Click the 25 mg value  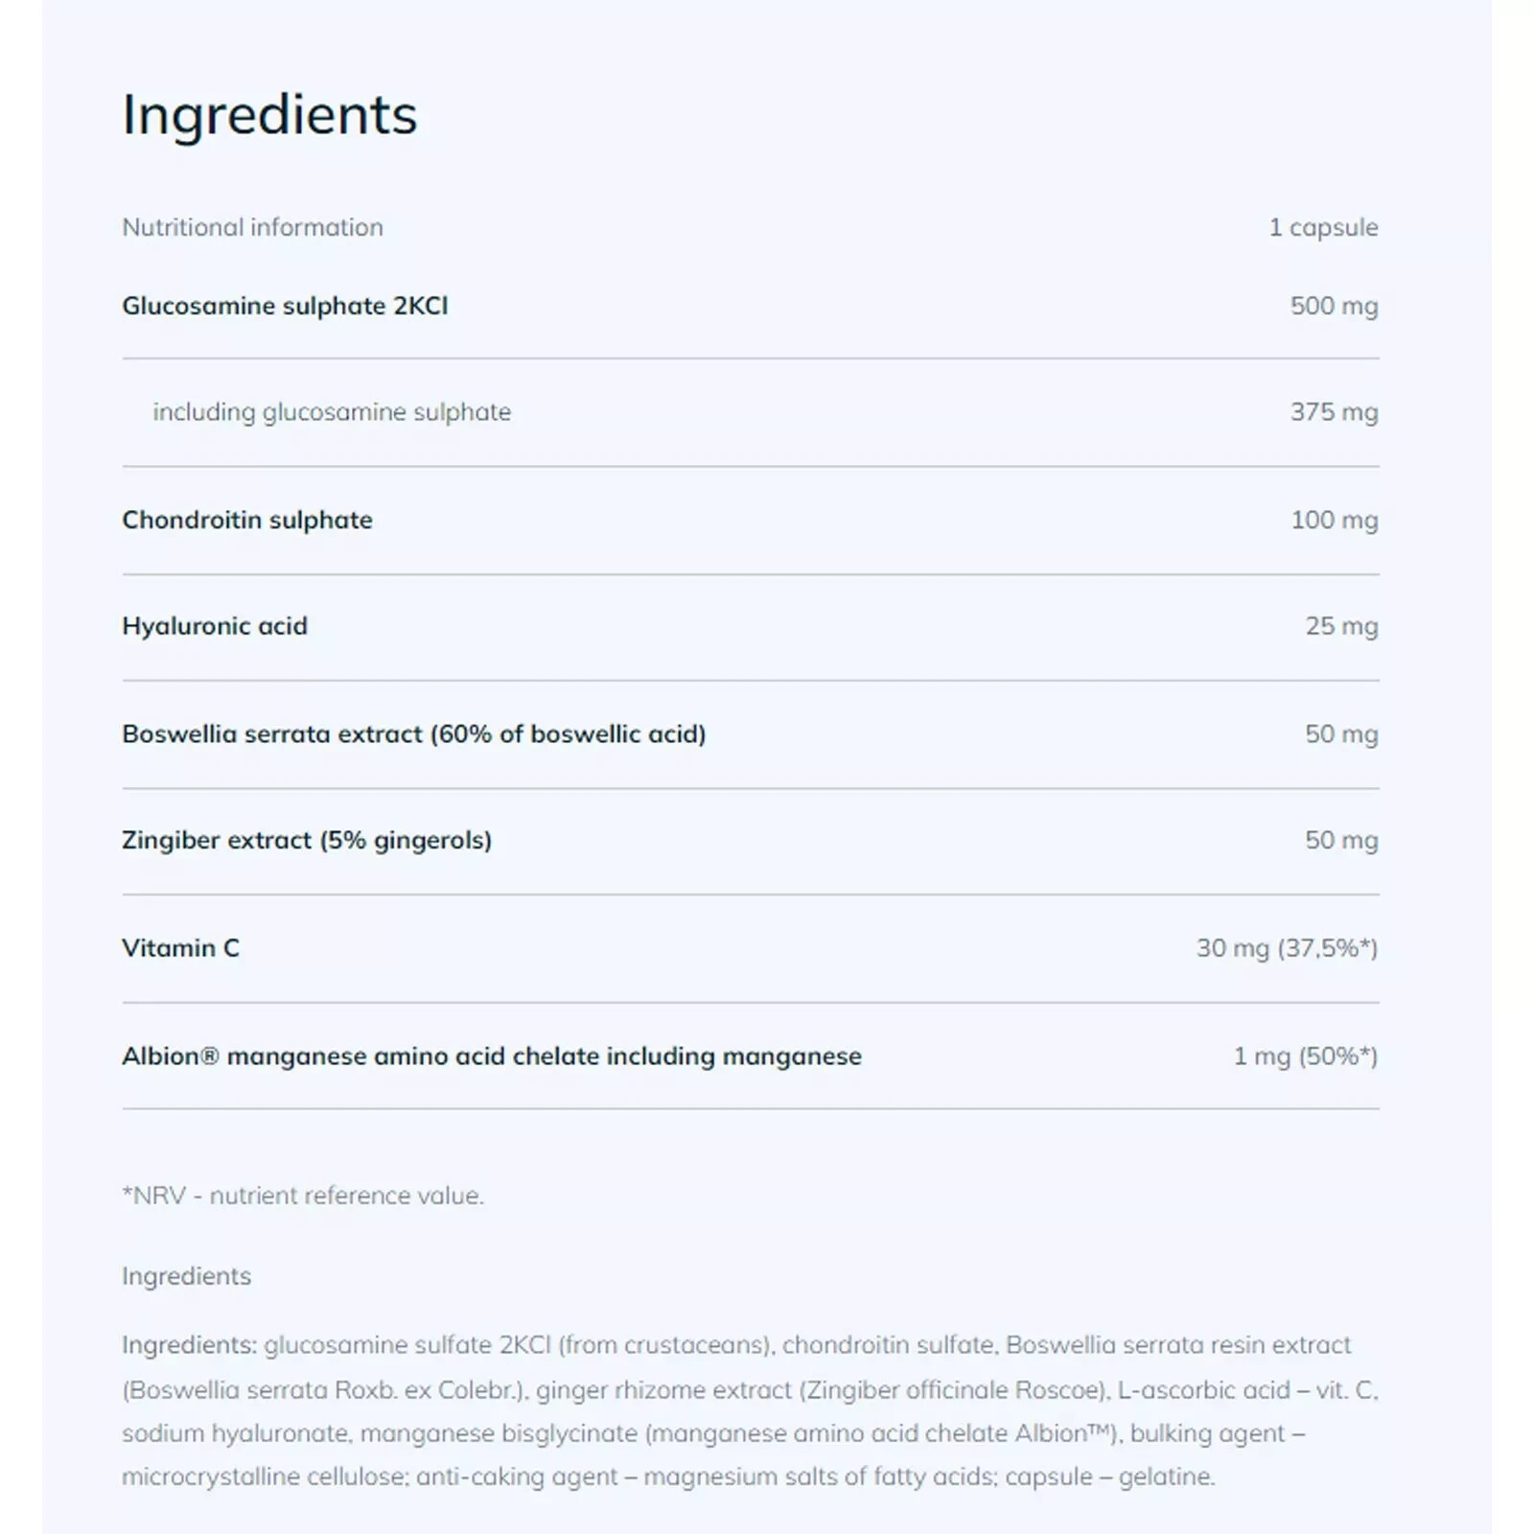pos(1341,626)
